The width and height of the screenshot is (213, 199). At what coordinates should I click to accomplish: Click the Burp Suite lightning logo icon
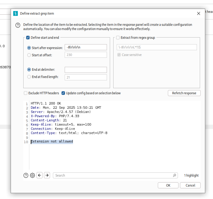(x=16, y=14)
